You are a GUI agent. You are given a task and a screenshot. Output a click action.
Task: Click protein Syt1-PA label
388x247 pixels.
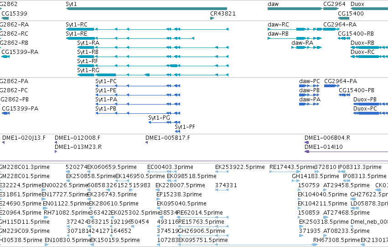tap(106, 100)
